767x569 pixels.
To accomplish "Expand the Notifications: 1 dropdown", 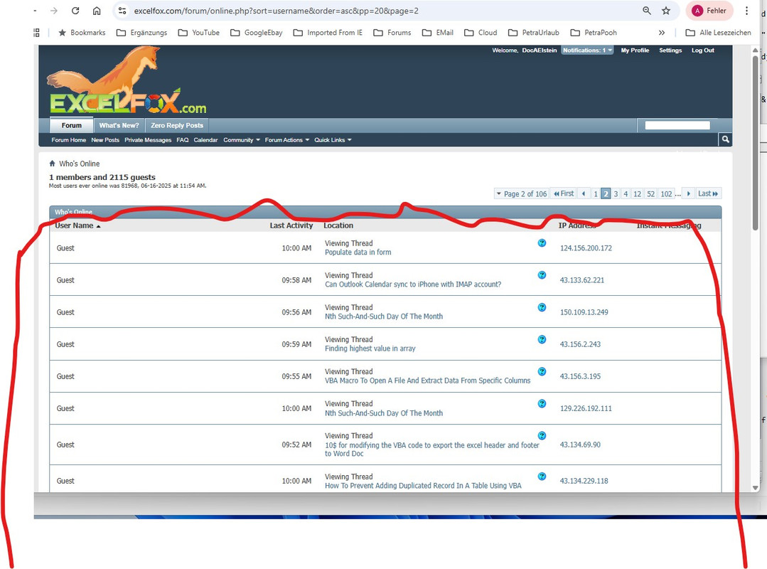I will pos(587,50).
